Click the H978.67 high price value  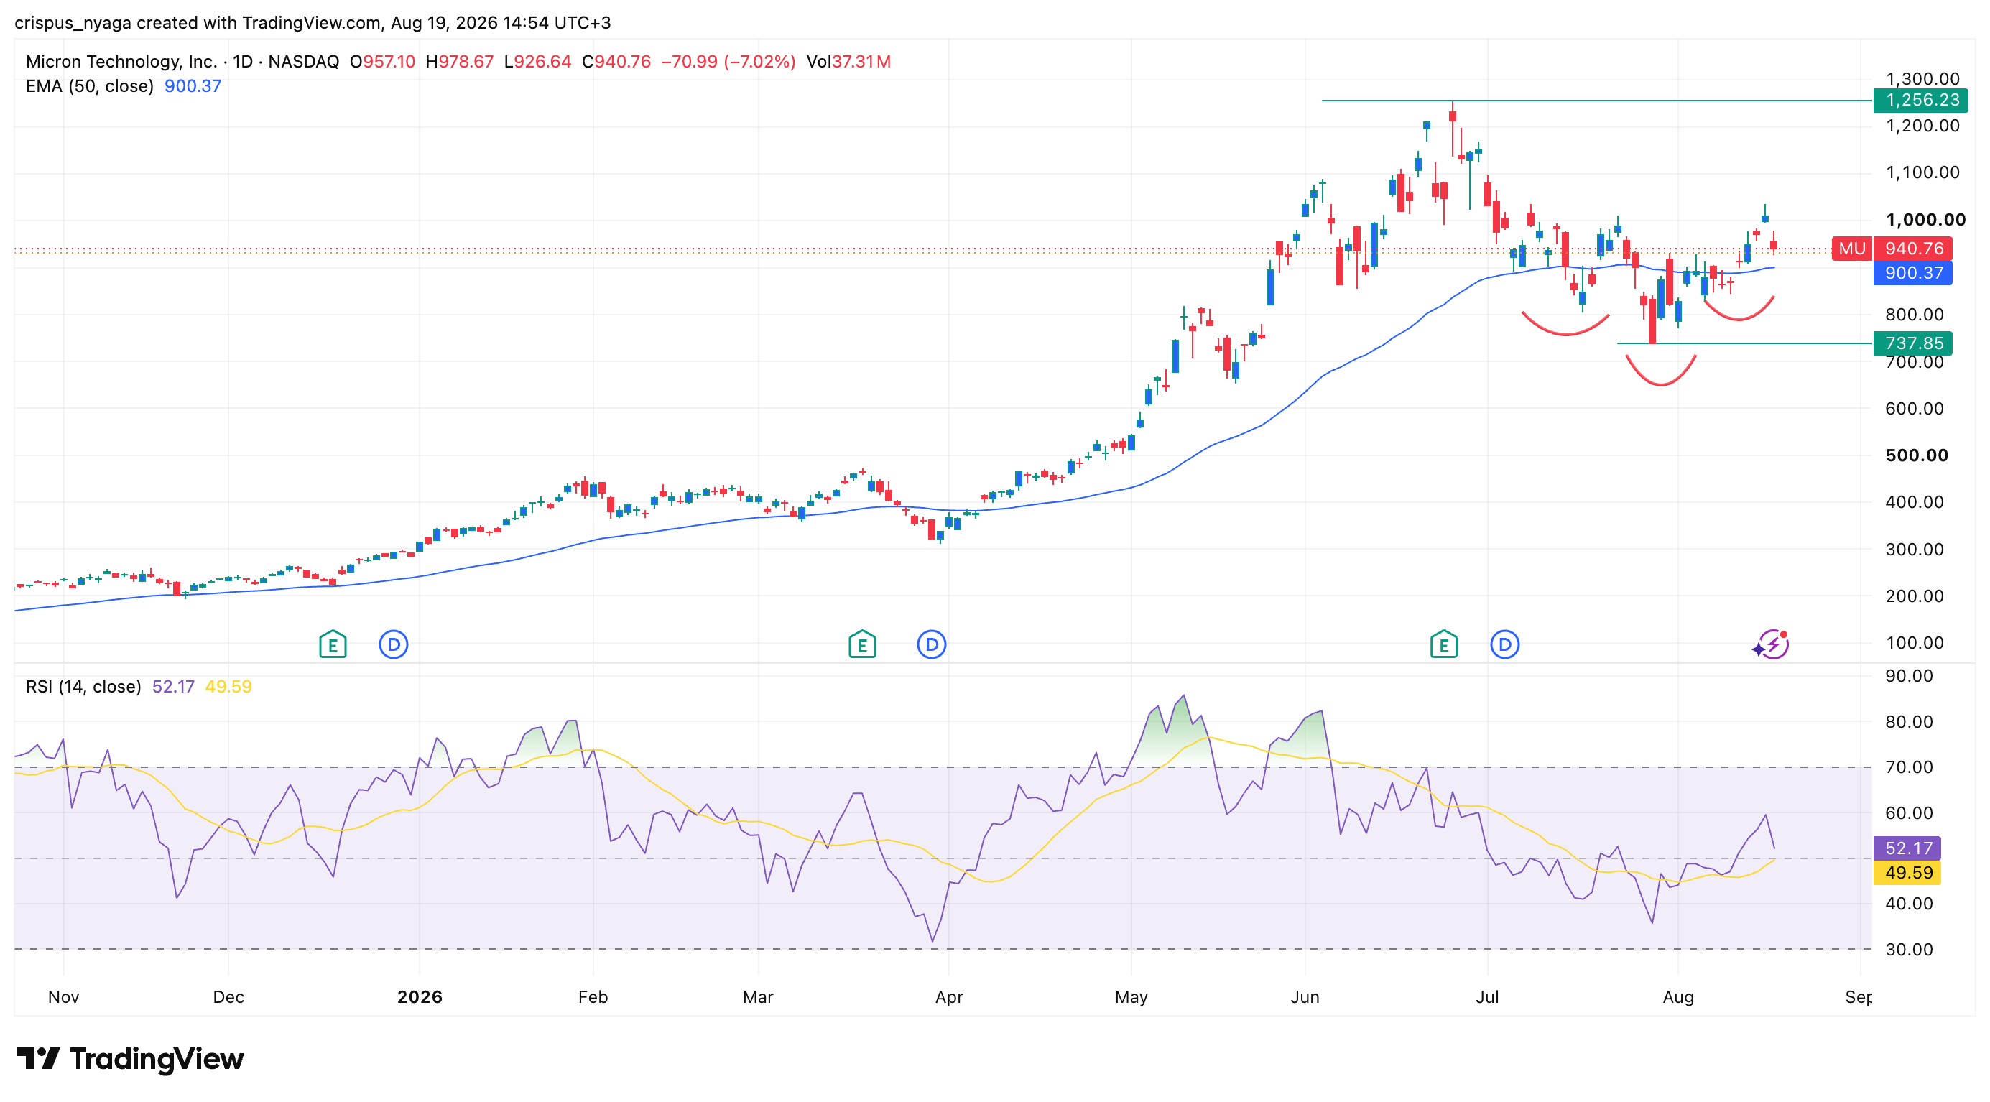tap(460, 62)
